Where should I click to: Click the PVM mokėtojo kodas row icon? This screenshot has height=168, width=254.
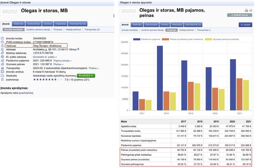(x=2, y=42)
